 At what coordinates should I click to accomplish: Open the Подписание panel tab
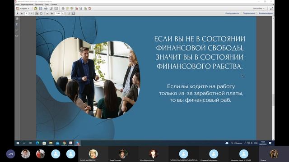[249, 13]
